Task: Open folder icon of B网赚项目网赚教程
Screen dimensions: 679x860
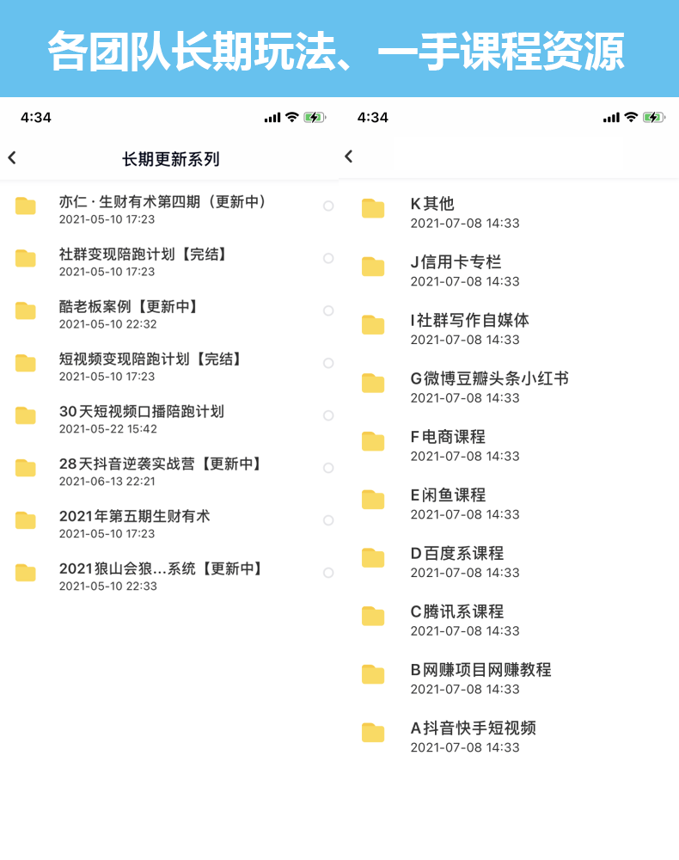Action: [x=373, y=674]
